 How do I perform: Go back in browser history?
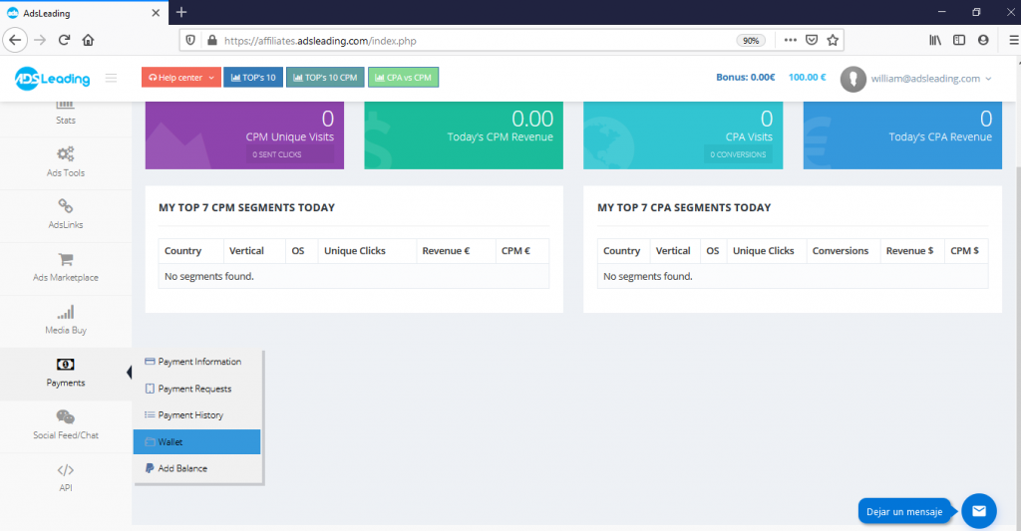tap(15, 40)
